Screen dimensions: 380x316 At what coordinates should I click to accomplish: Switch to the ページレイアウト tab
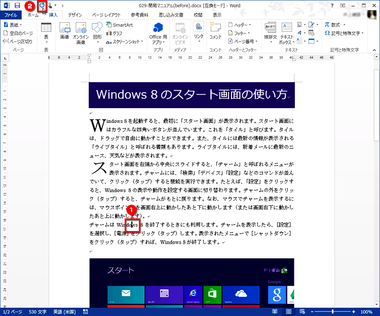point(106,15)
